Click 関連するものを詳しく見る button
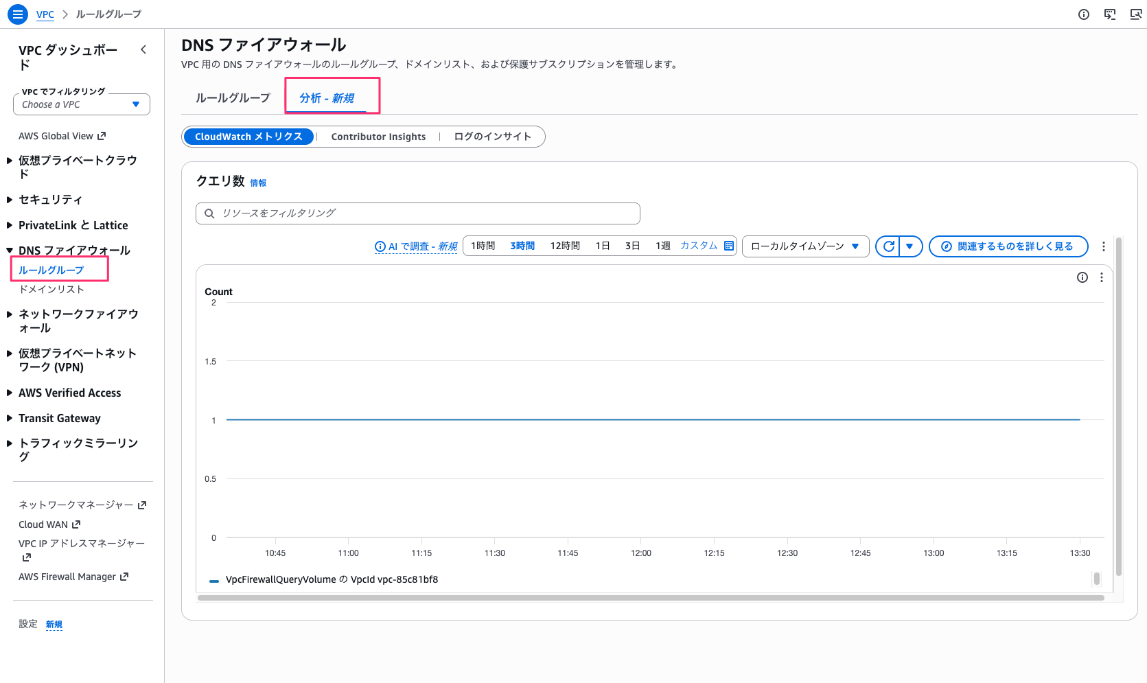The image size is (1147, 683). tap(1008, 246)
